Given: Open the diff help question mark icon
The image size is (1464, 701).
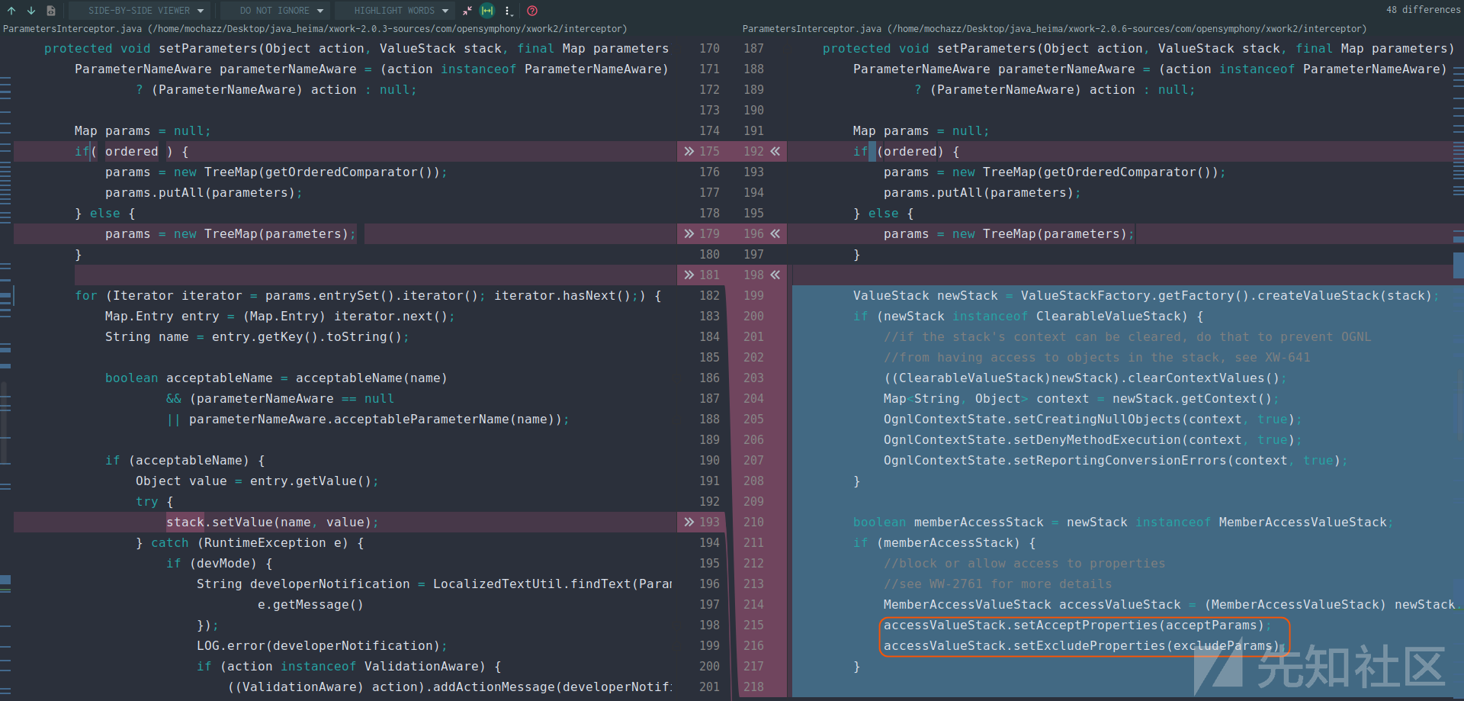Looking at the screenshot, I should 532,11.
